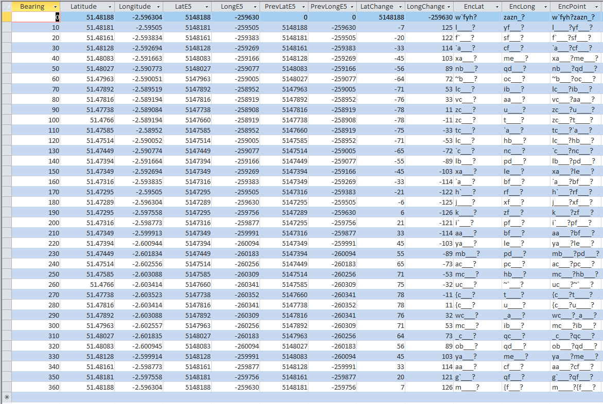Viewport: 603px width, 404px height.
Task: Show the LongE5 column filter dropdown
Action: tap(255, 7)
